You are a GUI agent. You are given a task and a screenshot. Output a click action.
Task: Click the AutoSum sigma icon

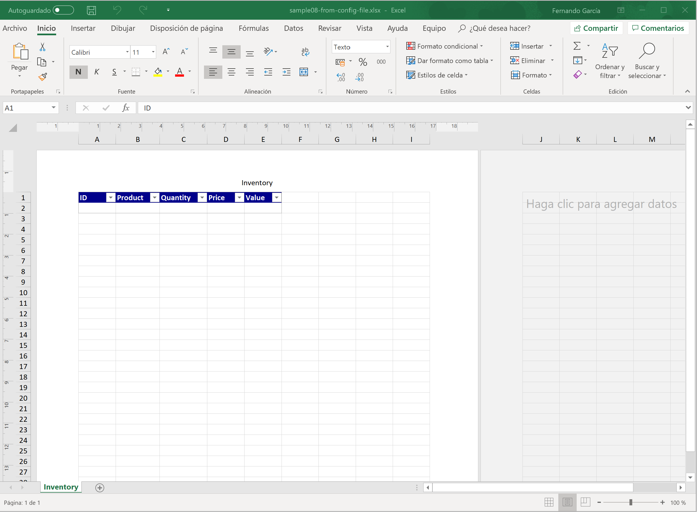(577, 46)
